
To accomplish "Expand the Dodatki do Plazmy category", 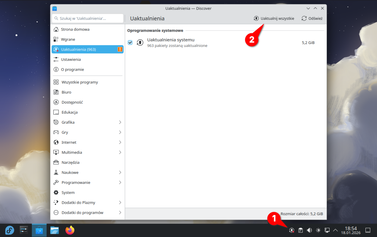I will (120, 203).
